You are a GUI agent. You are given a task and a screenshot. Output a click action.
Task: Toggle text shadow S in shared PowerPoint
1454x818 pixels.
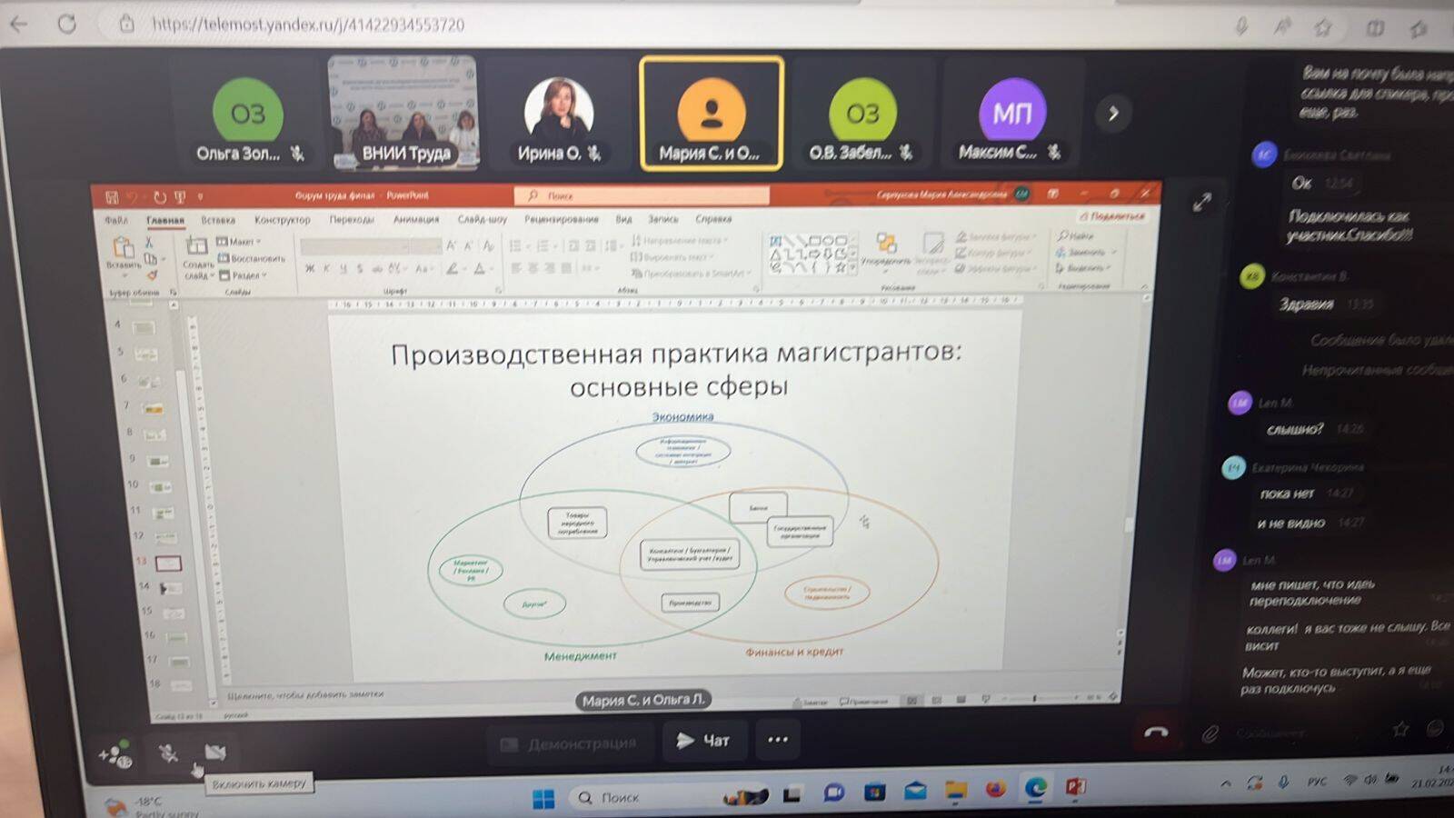tap(360, 269)
